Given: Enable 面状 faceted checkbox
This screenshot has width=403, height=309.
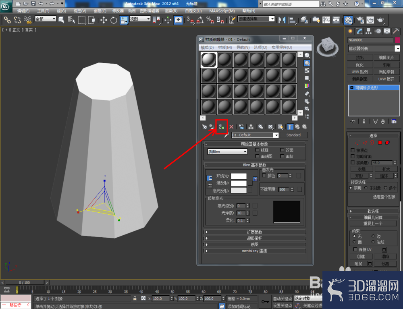Looking at the screenshot, I should (282, 156).
